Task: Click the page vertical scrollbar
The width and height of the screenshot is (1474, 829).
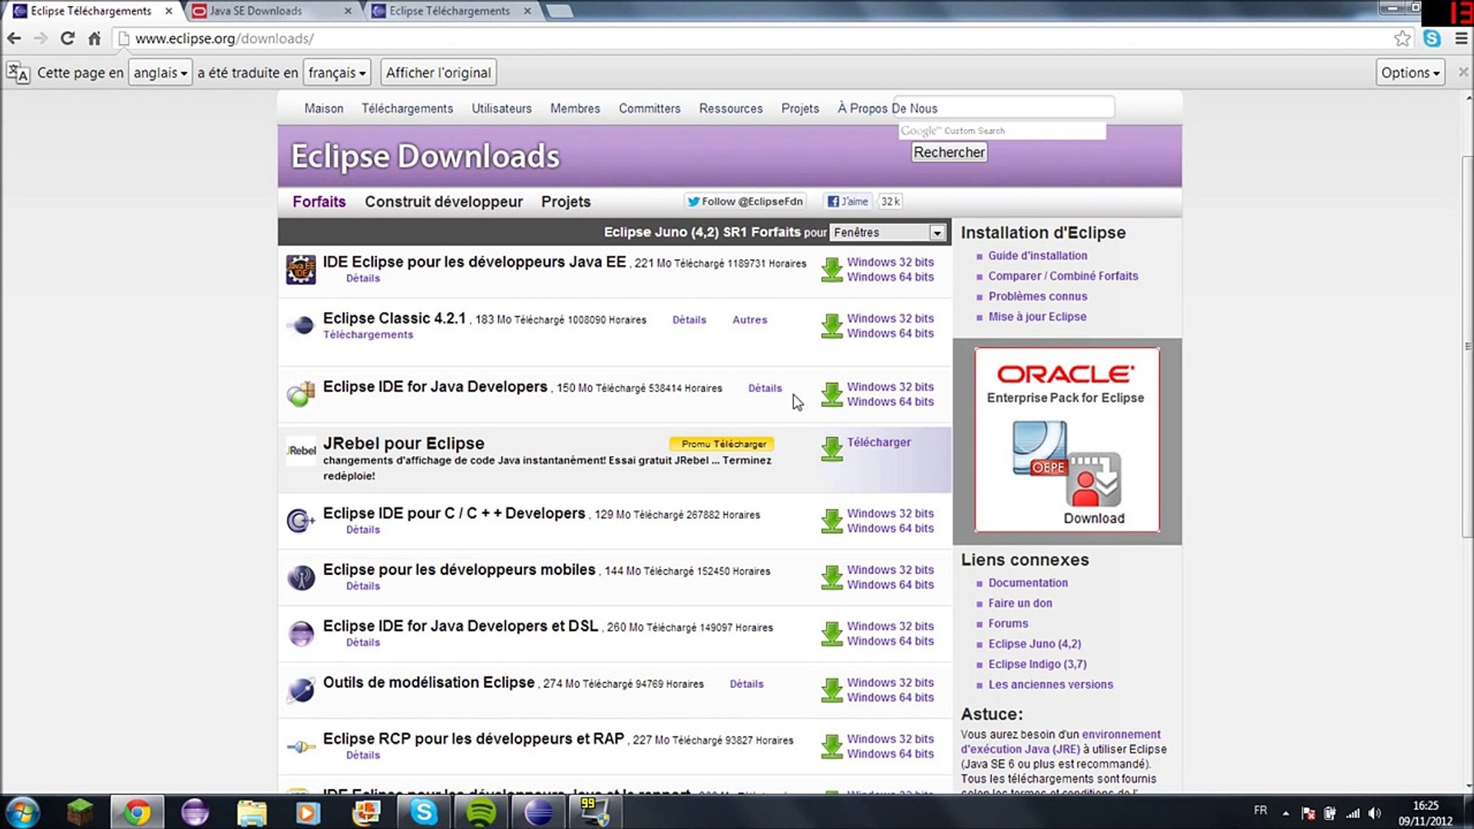Action: click(1467, 345)
